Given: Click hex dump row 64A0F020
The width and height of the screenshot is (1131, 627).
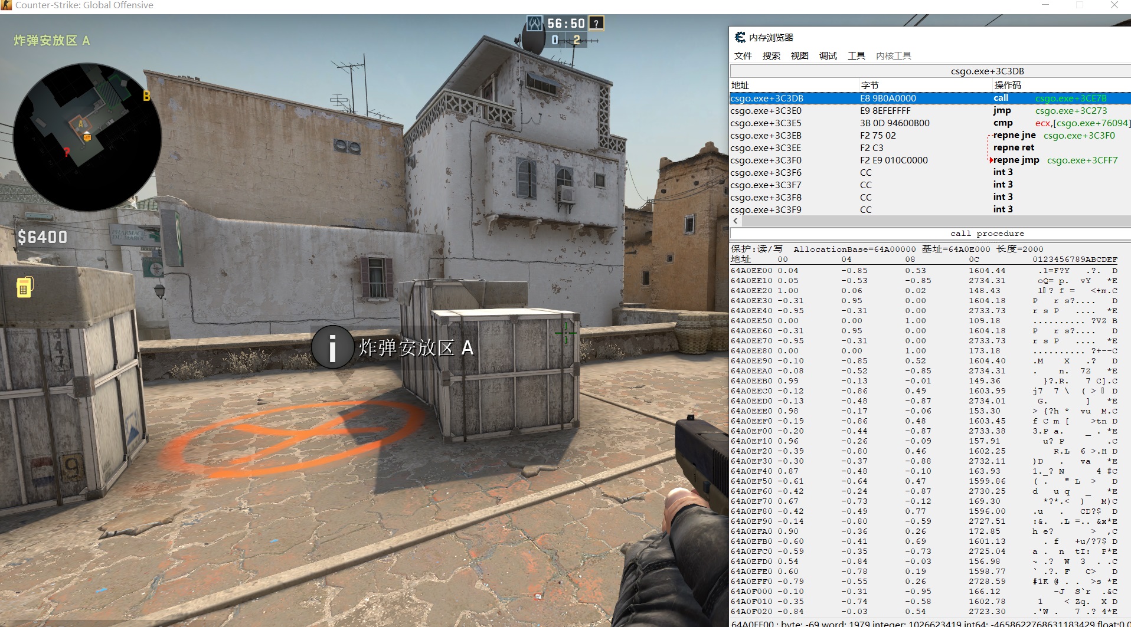Looking at the screenshot, I should click(924, 612).
